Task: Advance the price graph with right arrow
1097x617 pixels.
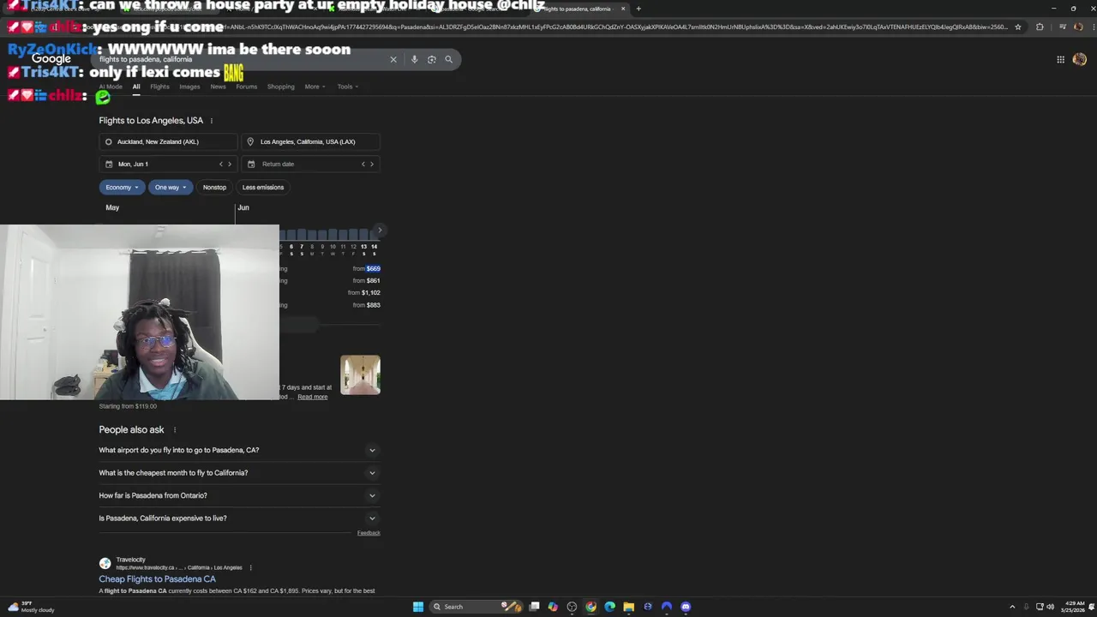Action: (x=380, y=230)
